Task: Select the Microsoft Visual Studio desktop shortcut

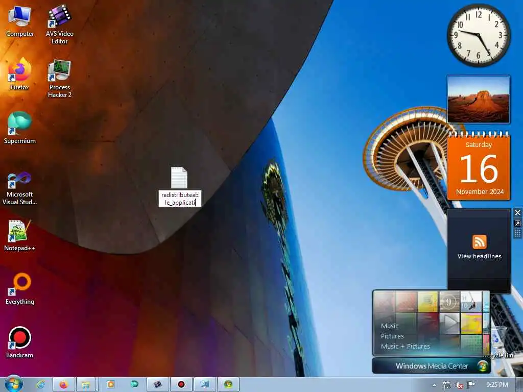Action: click(x=20, y=188)
